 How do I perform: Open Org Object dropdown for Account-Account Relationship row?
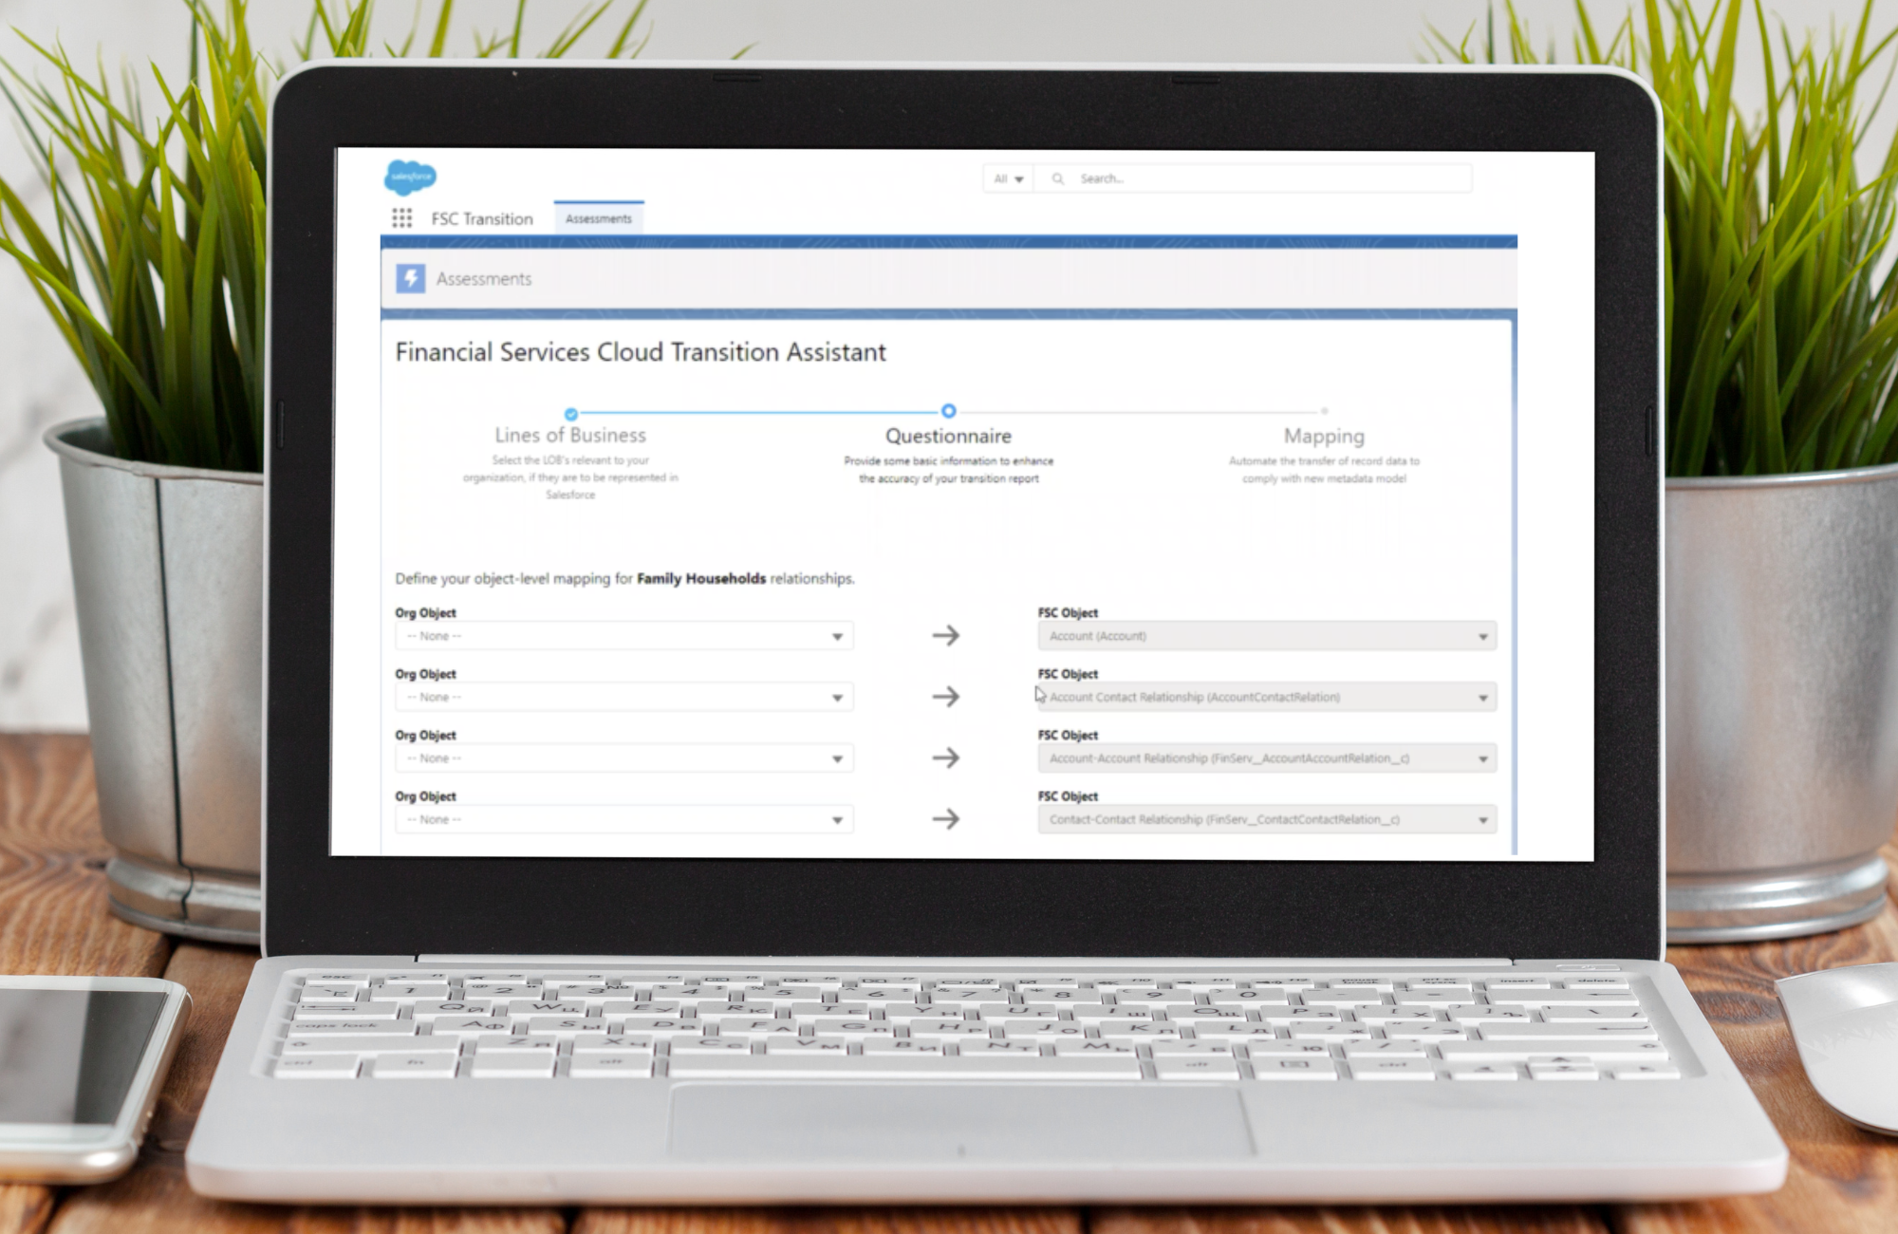[624, 758]
